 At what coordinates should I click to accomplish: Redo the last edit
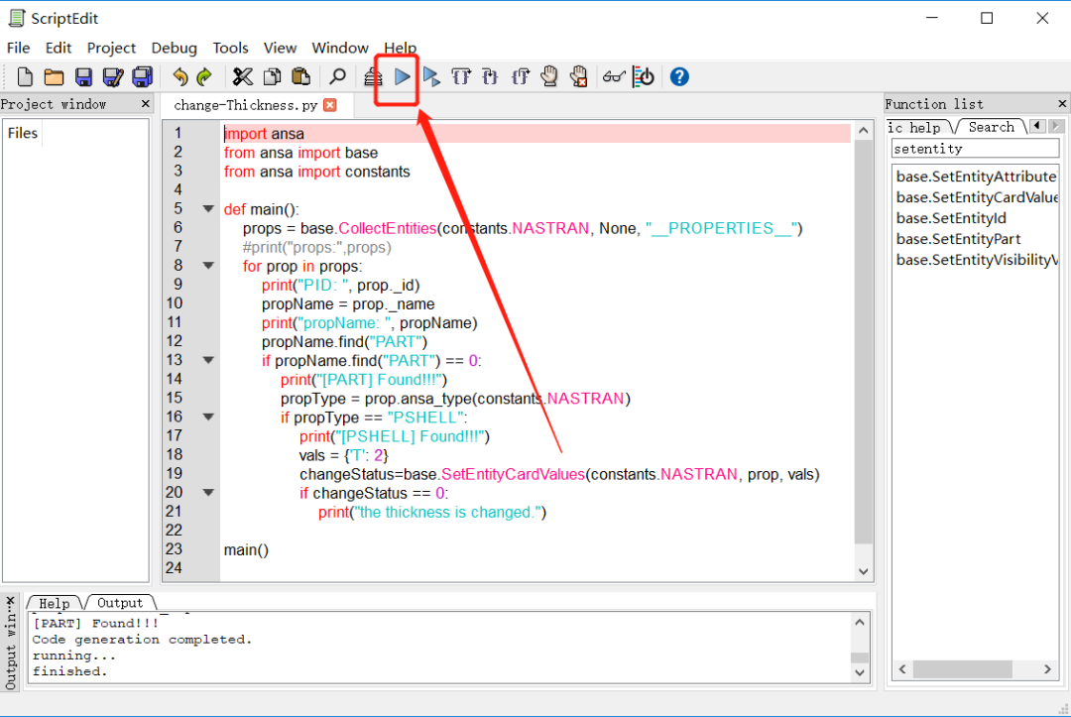(204, 76)
